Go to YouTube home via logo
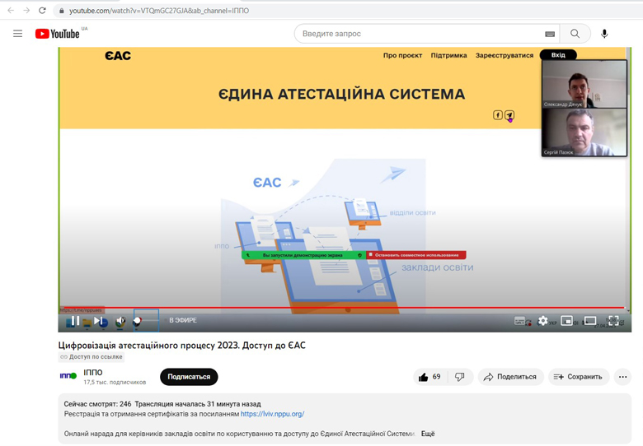643x446 pixels. point(58,34)
